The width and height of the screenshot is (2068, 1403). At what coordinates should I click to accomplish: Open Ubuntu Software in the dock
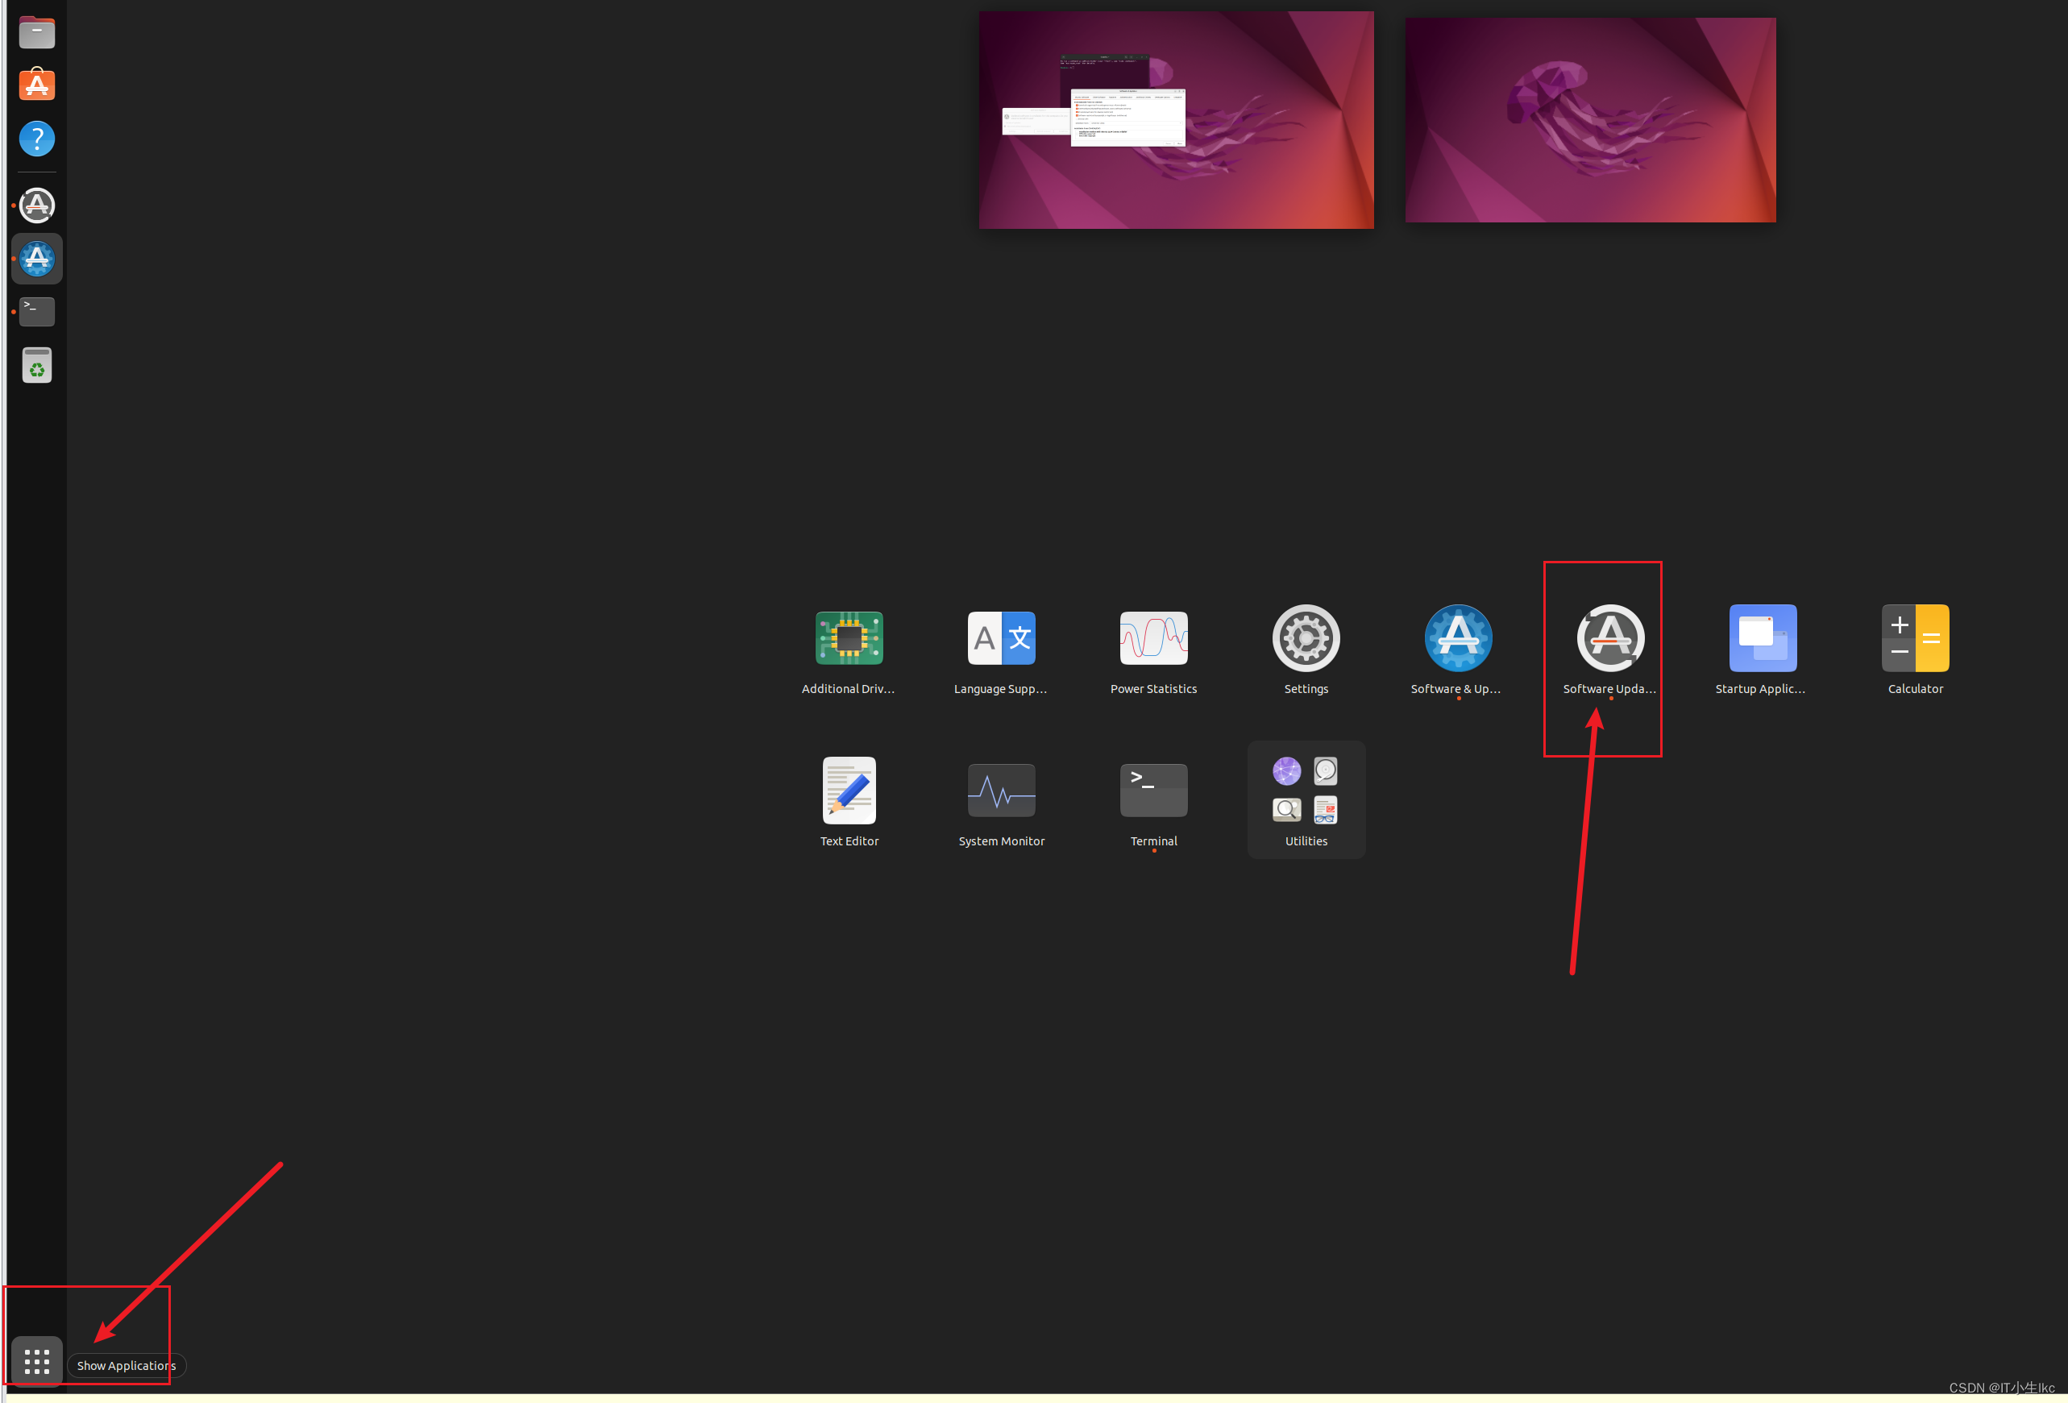pyautogui.click(x=36, y=85)
